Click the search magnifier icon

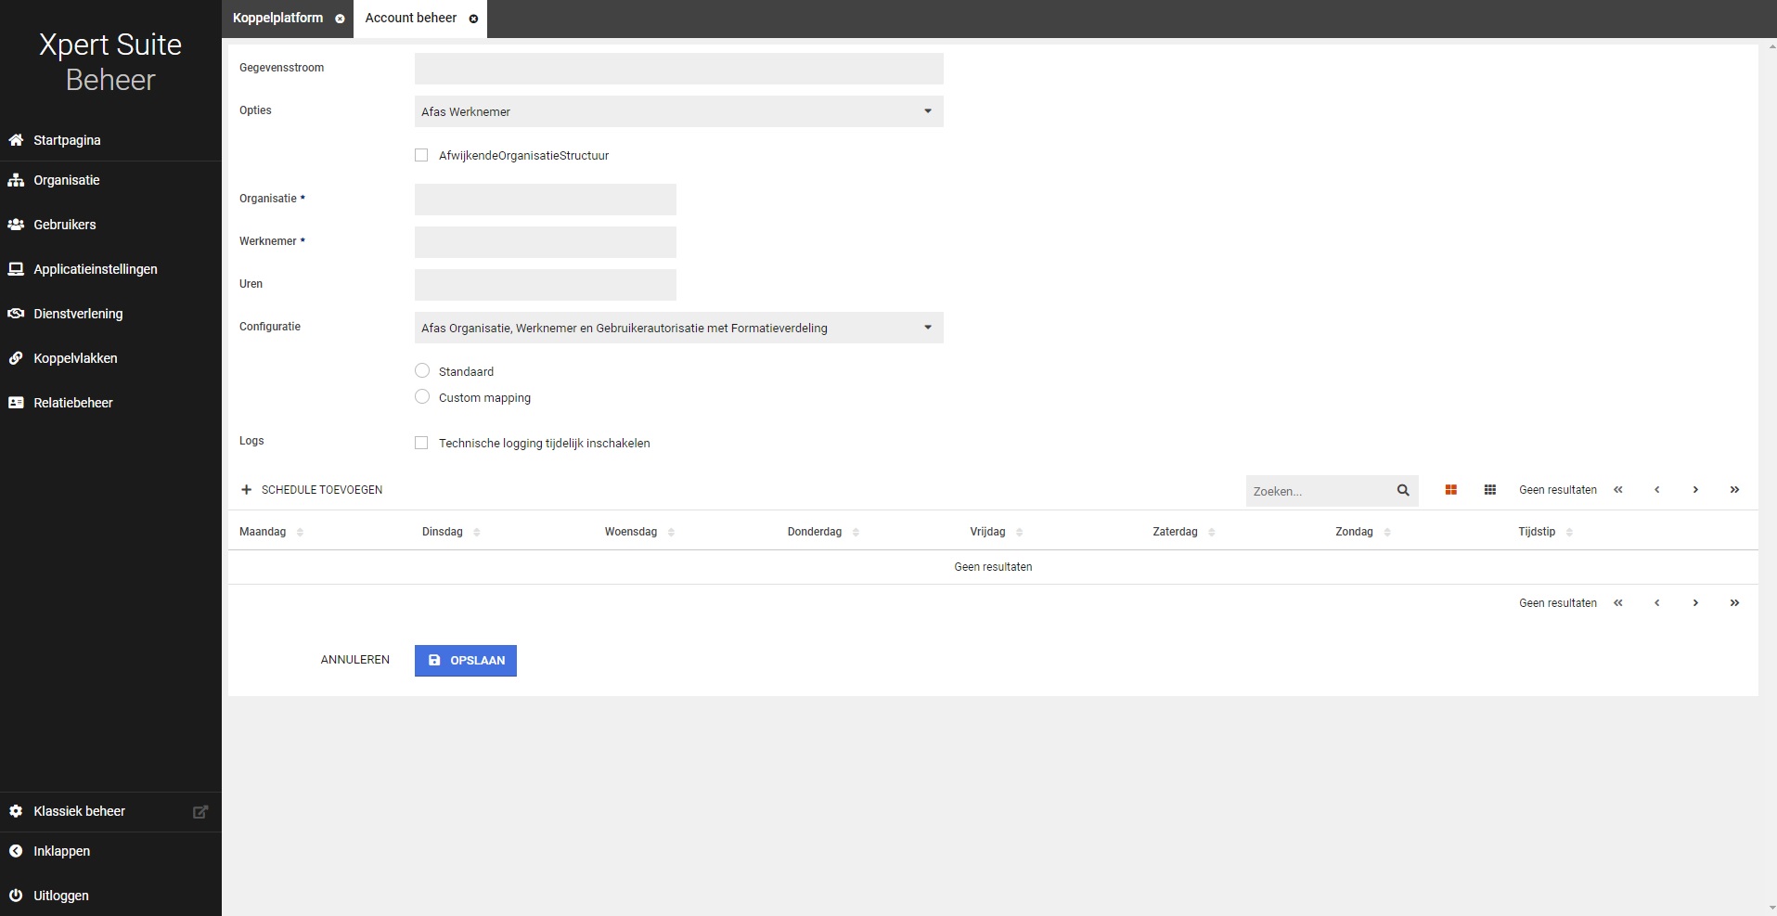pos(1403,490)
